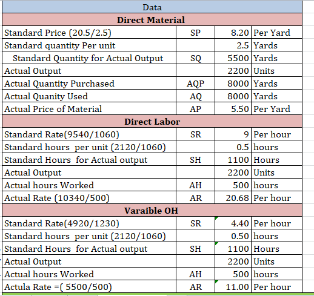
Task: Select "AH" in the Varaible OH section
Action: [195, 274]
